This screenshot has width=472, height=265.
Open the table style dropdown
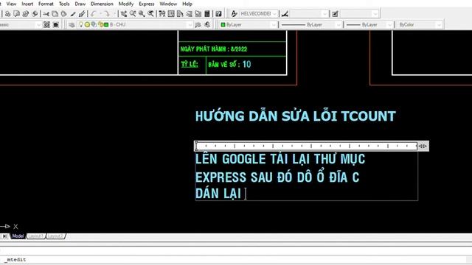point(375,14)
